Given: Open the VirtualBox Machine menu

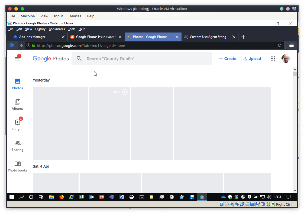Looking at the screenshot, I should (x=28, y=16).
